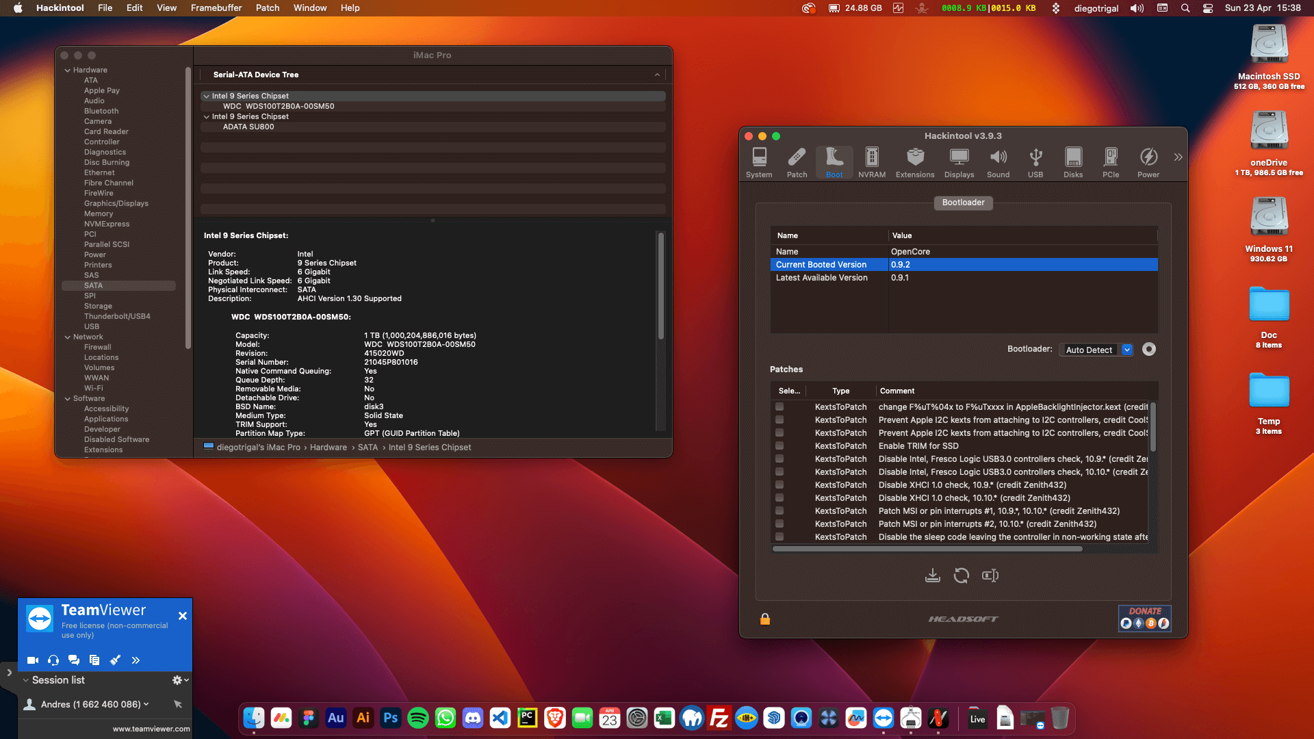Open the Andres session dropdown in TeamViewer
The height and width of the screenshot is (739, 1314).
(146, 704)
